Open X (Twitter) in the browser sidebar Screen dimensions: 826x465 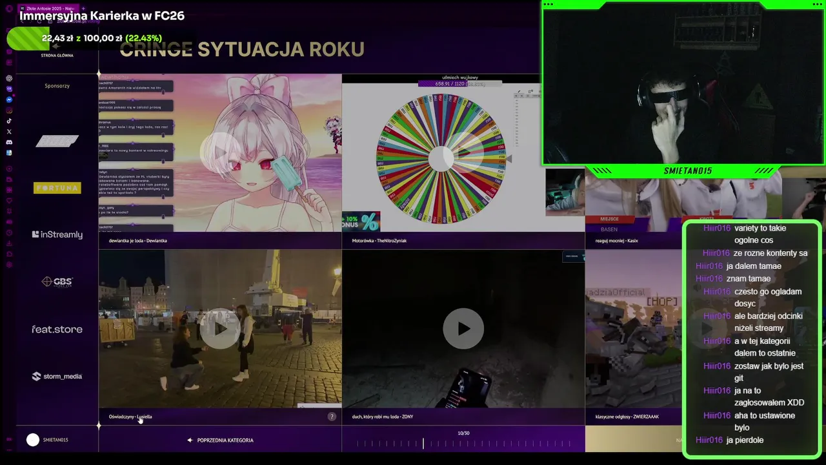coord(9,132)
